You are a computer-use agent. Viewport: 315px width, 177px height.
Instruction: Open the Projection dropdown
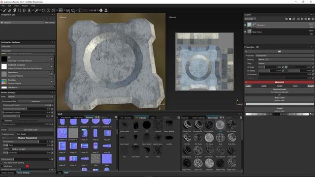pyautogui.click(x=284, y=56)
